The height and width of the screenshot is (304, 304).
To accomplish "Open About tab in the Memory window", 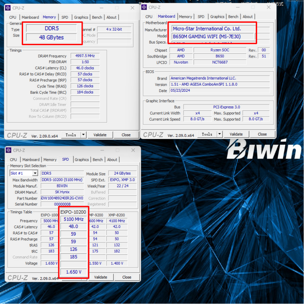I will click(111, 17).
